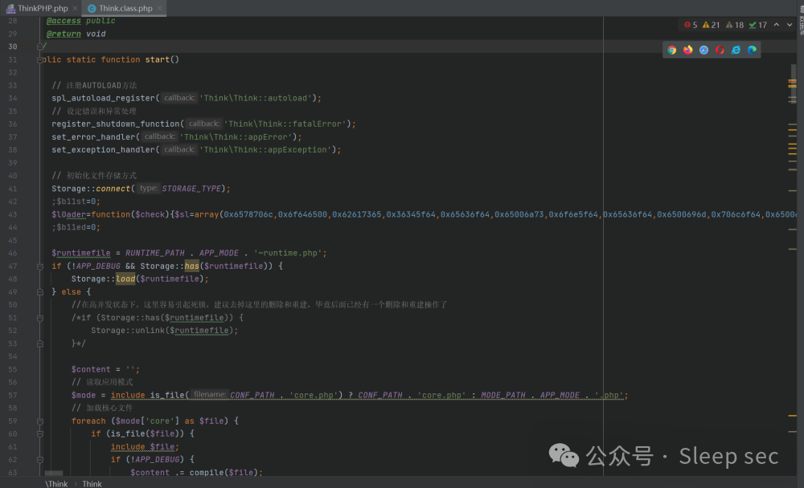Show the 5 errors indicator
This screenshot has width=804, height=488.
pos(691,25)
